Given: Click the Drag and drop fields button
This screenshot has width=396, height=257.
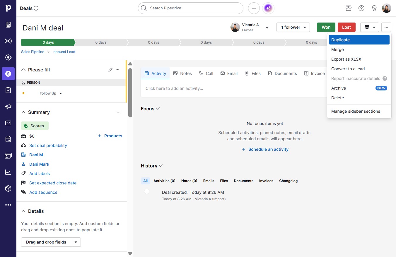Looking at the screenshot, I should point(46,242).
